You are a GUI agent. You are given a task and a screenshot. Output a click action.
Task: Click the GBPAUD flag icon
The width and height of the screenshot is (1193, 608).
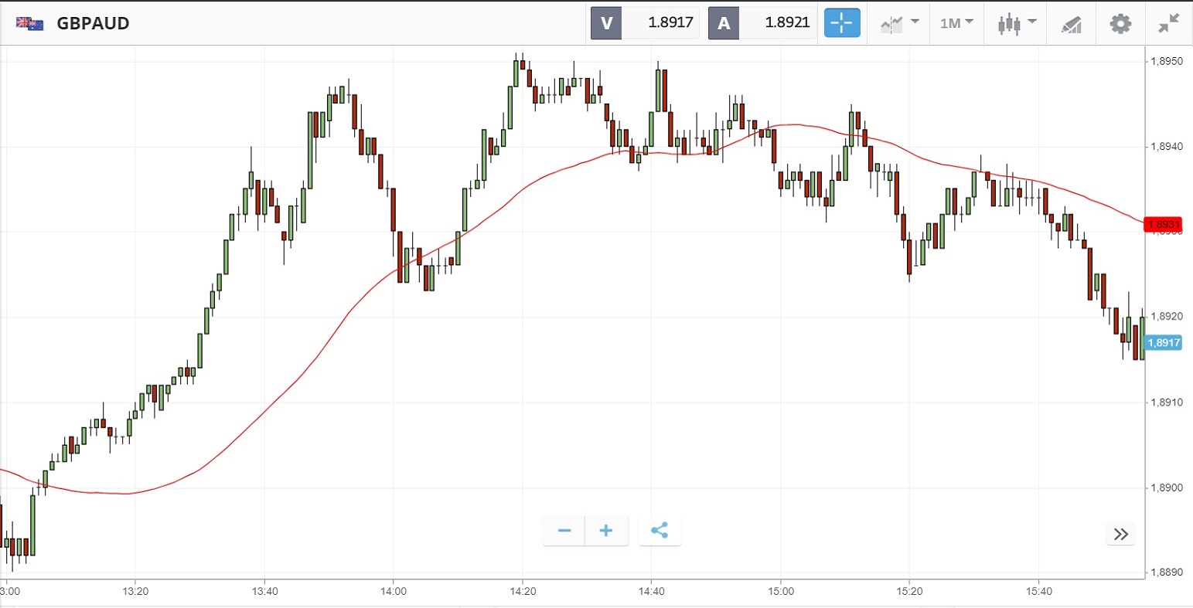[x=30, y=23]
